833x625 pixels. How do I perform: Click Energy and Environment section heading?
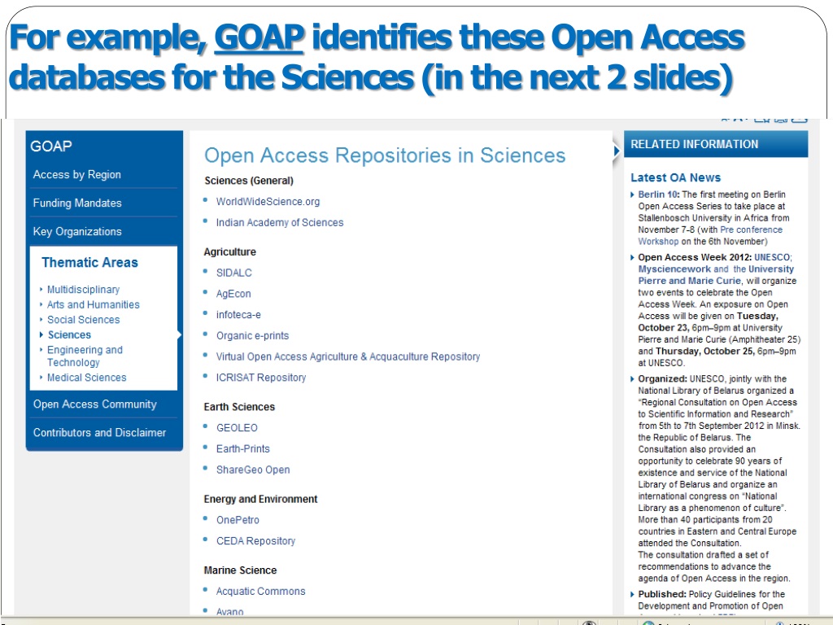(x=260, y=499)
